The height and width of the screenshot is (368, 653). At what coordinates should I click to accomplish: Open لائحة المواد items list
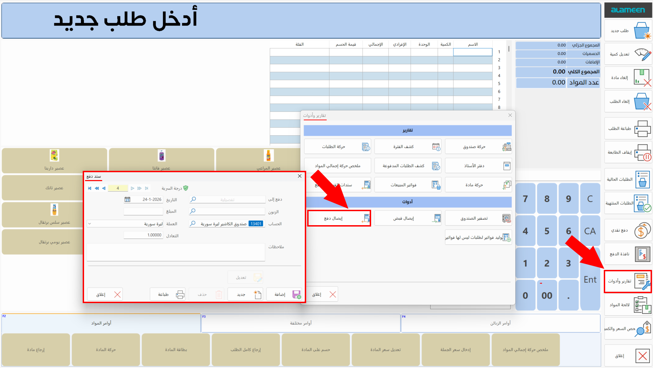coord(628,305)
